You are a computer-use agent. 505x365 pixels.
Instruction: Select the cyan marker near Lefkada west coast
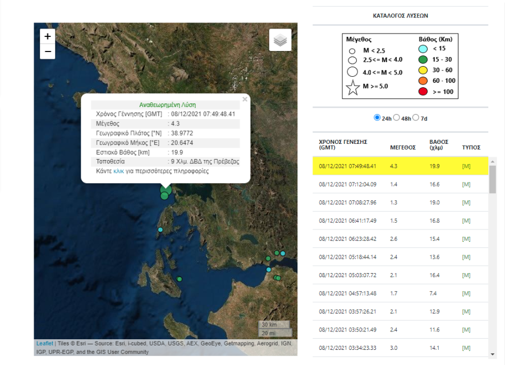coord(160,230)
